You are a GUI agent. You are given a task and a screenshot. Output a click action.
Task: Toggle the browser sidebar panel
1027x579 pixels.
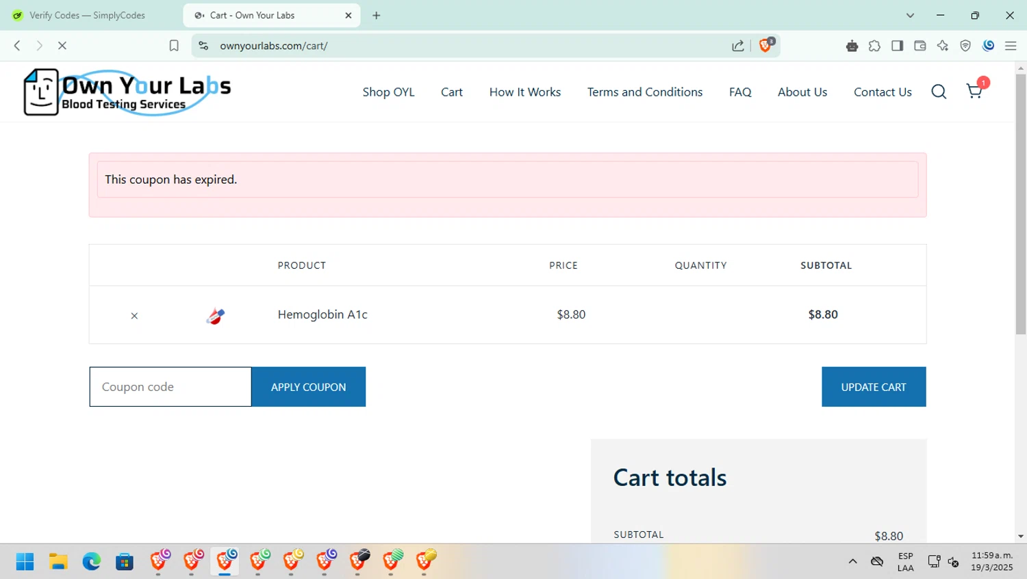(x=897, y=46)
